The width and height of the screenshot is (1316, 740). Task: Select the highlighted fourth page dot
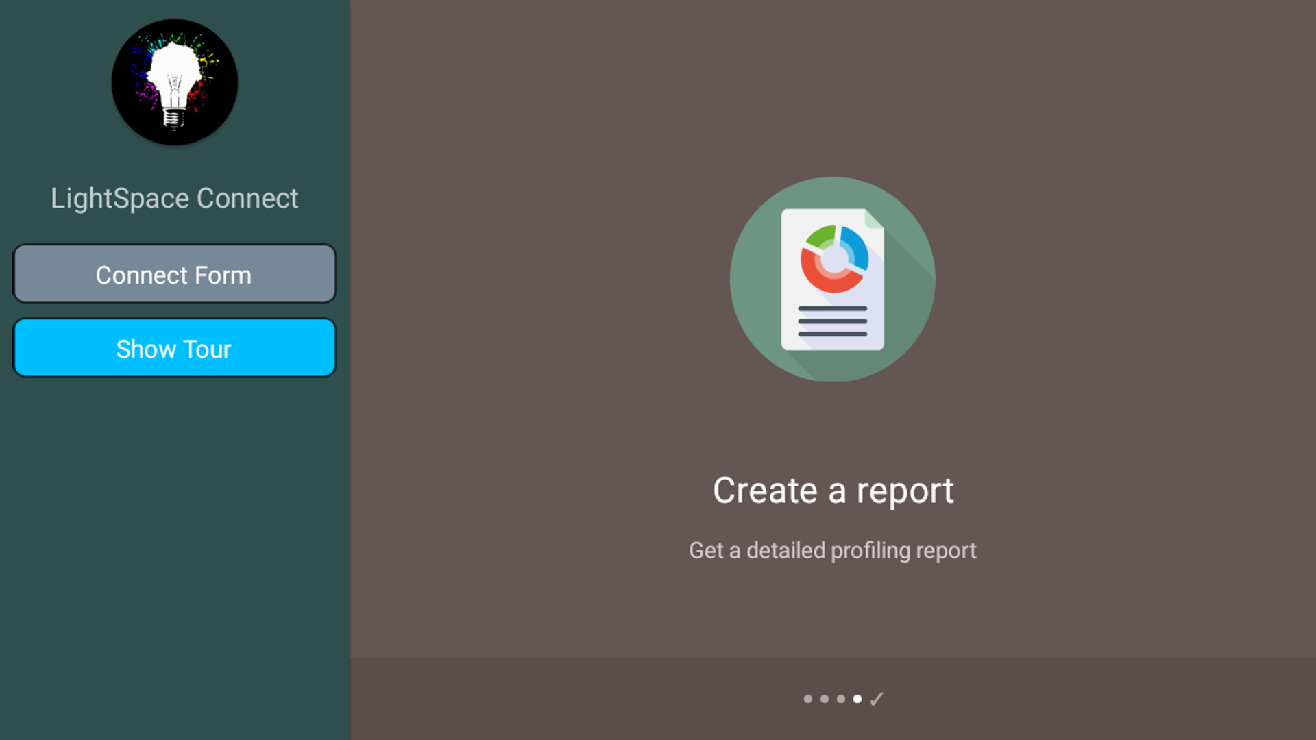click(x=857, y=699)
